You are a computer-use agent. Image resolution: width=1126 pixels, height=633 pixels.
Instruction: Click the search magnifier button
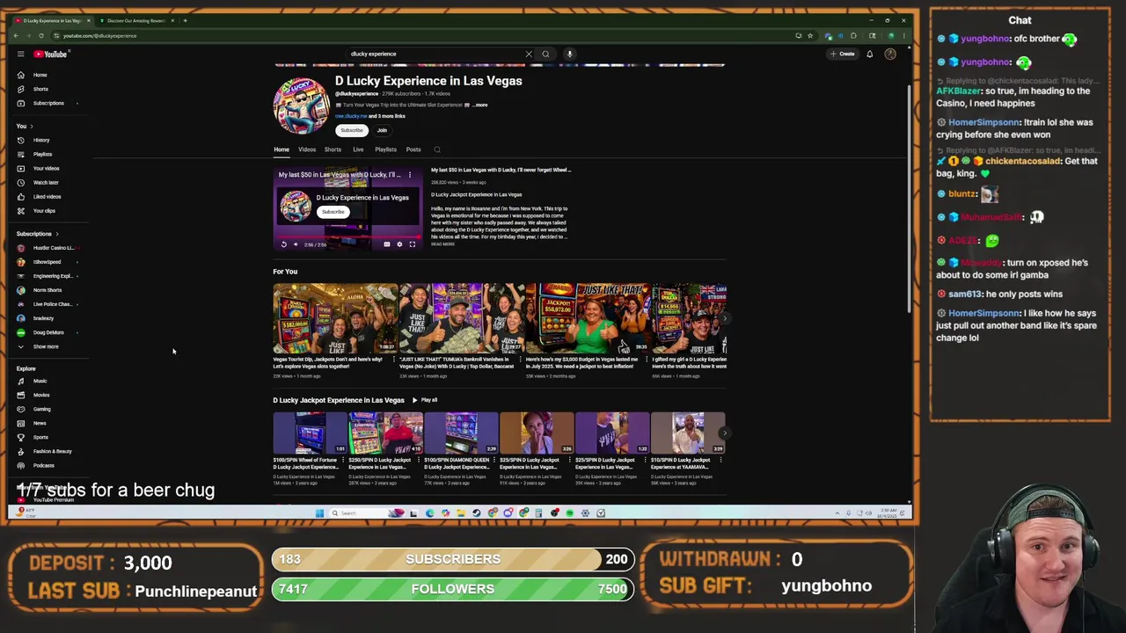point(545,54)
